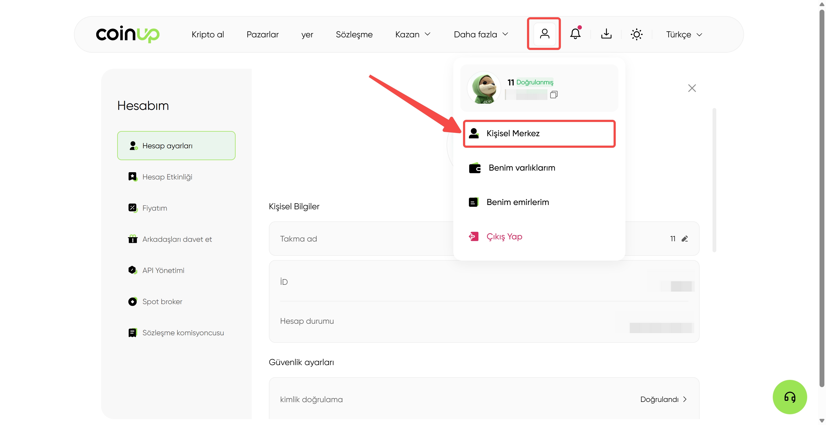
Task: Copy the user ID with copy icon
Action: coord(554,95)
